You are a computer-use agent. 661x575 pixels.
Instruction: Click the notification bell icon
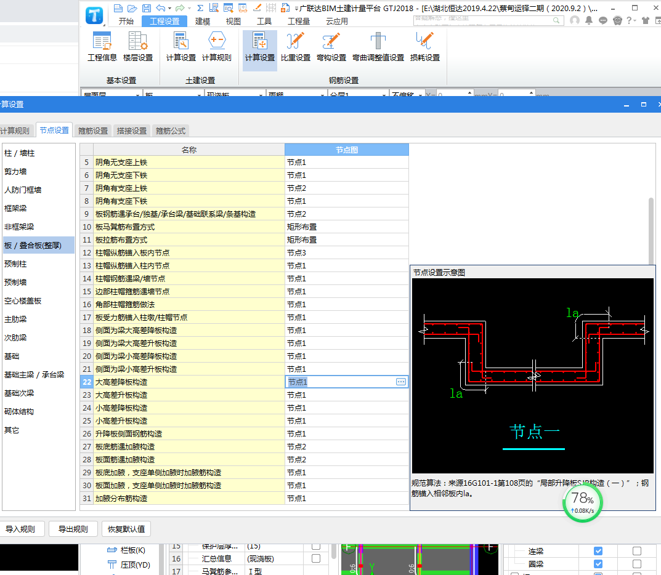[x=589, y=20]
